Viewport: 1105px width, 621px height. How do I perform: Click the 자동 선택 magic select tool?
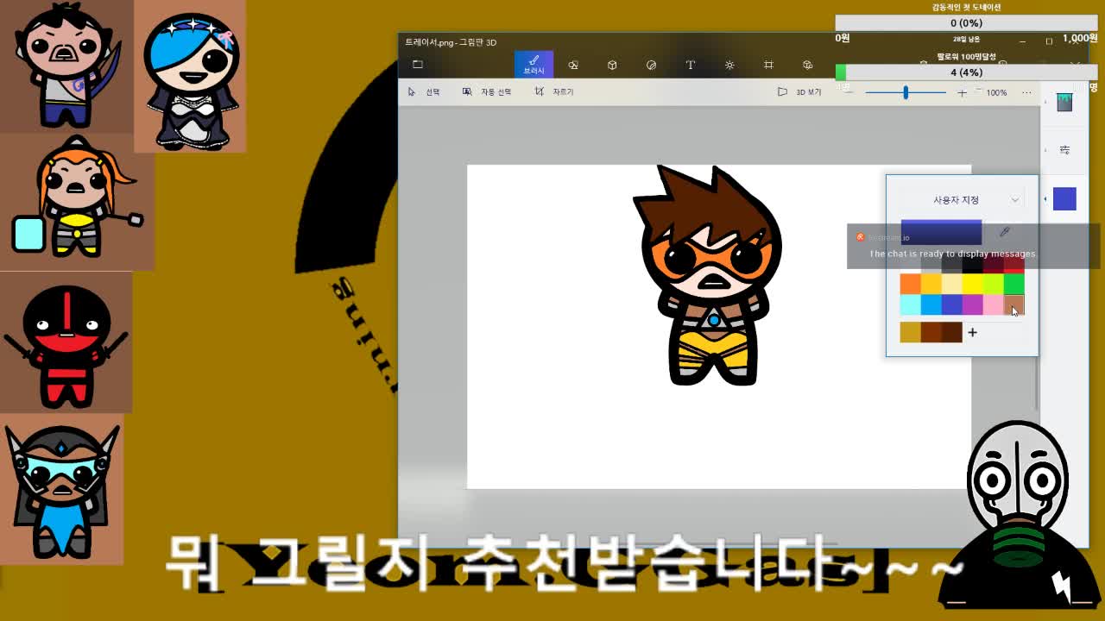[487, 91]
